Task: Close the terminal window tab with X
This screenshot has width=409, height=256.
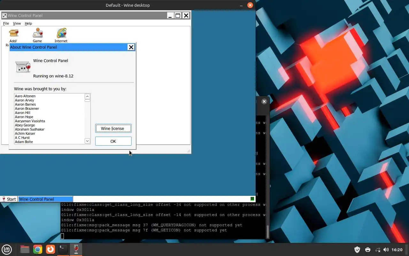Action: click(264, 101)
